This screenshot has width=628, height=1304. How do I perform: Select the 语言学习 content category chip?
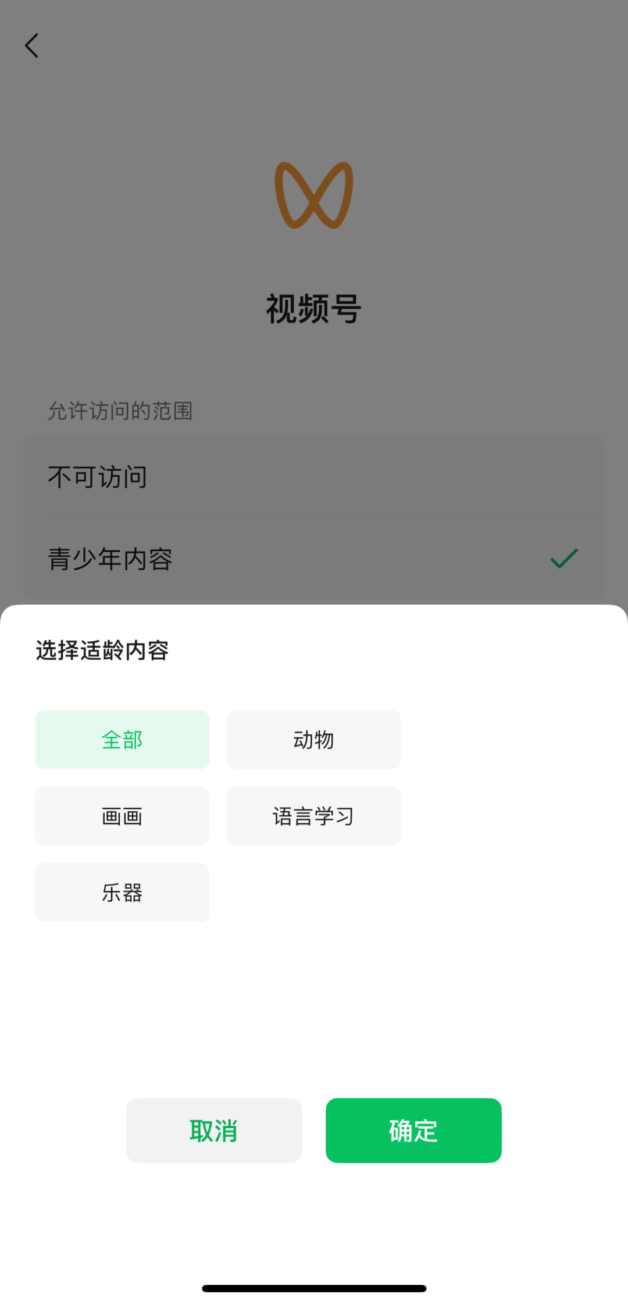313,815
